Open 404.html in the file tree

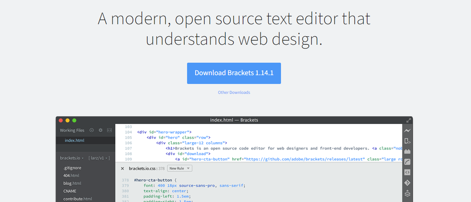click(x=71, y=176)
